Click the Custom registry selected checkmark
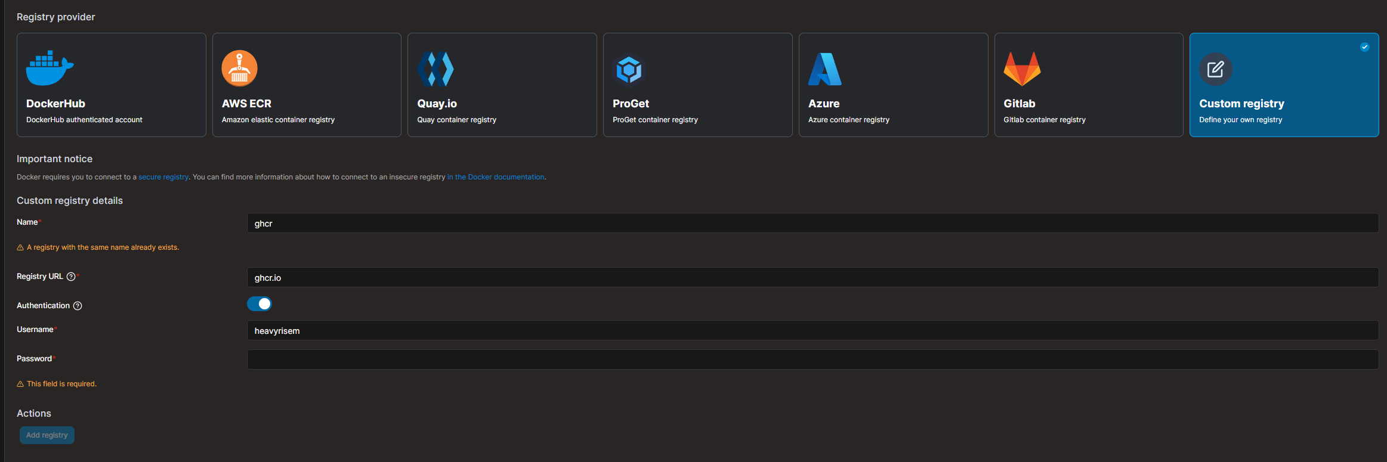1387x462 pixels. pyautogui.click(x=1364, y=47)
